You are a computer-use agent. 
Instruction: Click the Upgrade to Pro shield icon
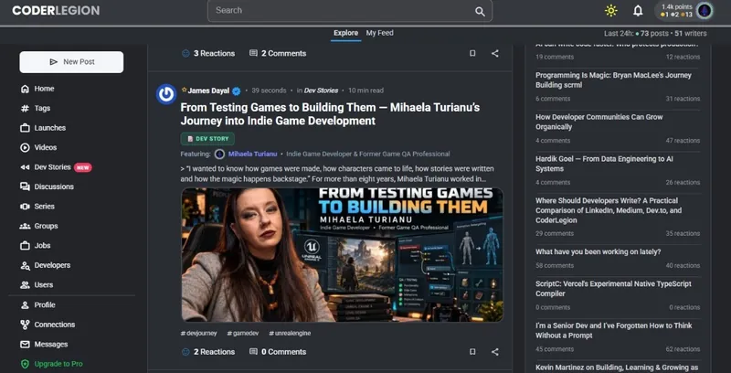coord(25,364)
